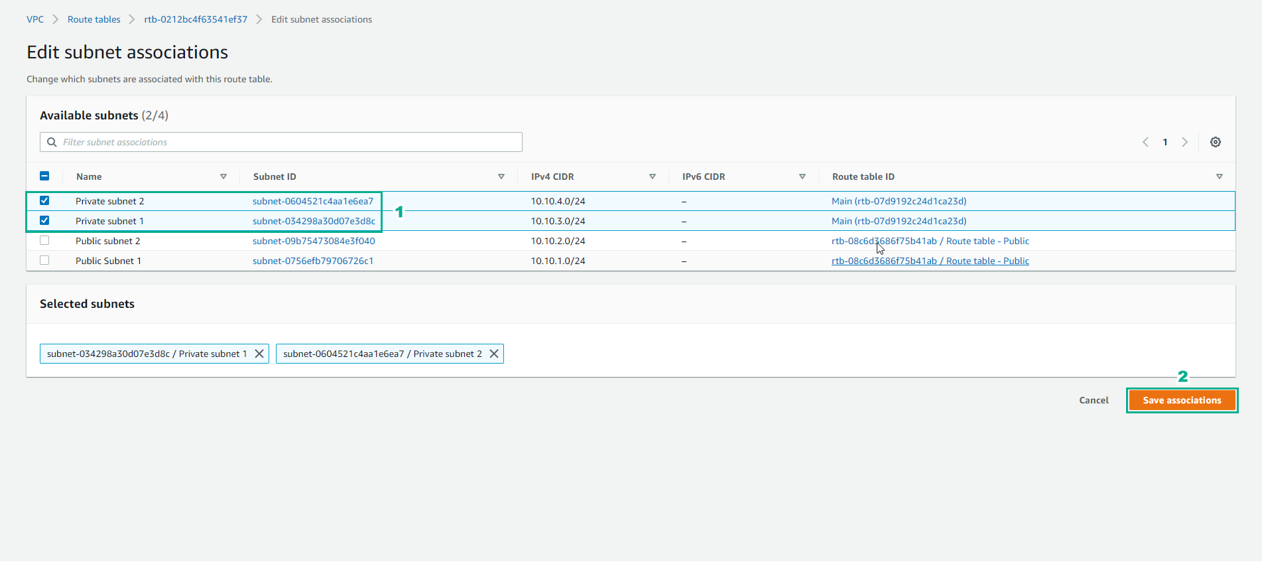Click Public Subnet 1 name cell
1262x562 pixels.
click(108, 261)
